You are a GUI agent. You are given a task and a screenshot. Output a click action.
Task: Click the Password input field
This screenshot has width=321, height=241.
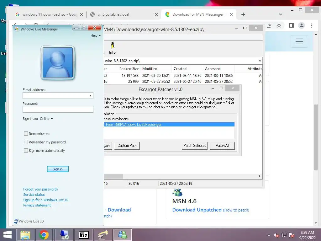click(58, 109)
